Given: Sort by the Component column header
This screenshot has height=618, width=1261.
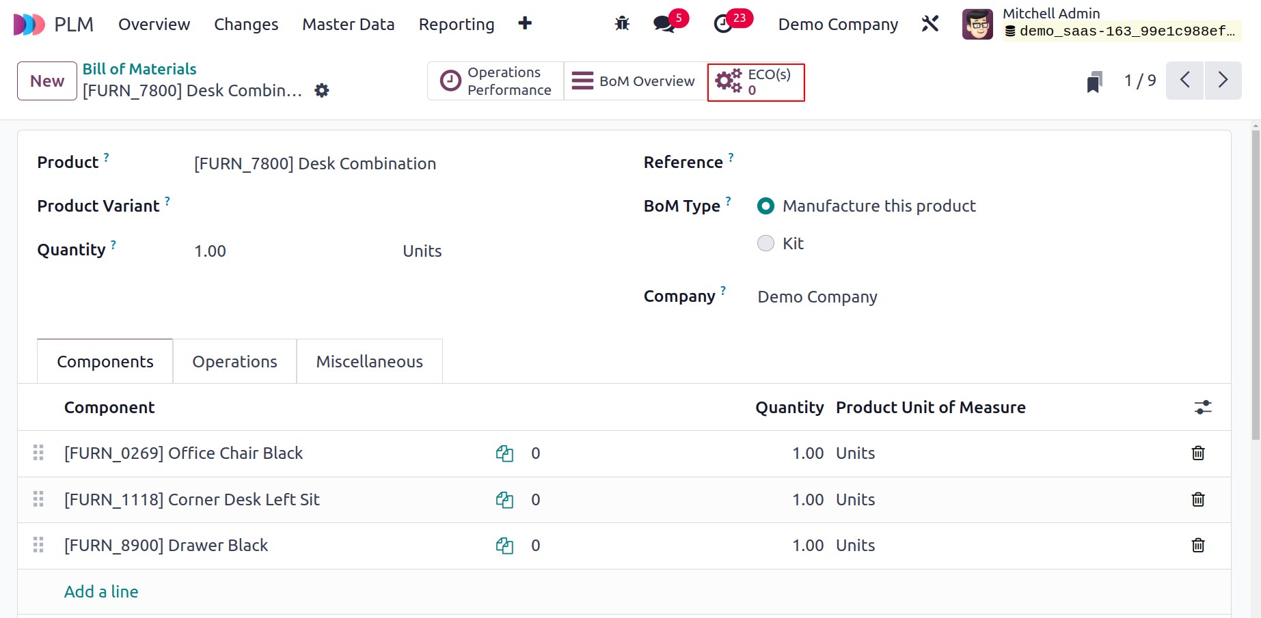Looking at the screenshot, I should tap(109, 408).
